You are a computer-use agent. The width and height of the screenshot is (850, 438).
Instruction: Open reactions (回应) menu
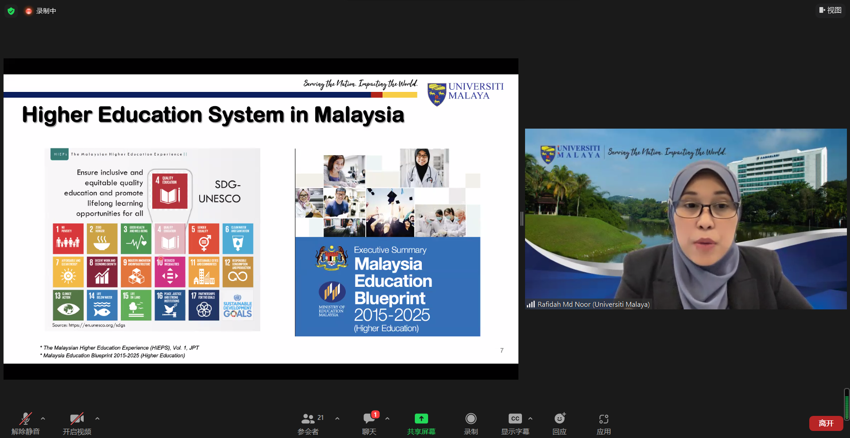560,423
